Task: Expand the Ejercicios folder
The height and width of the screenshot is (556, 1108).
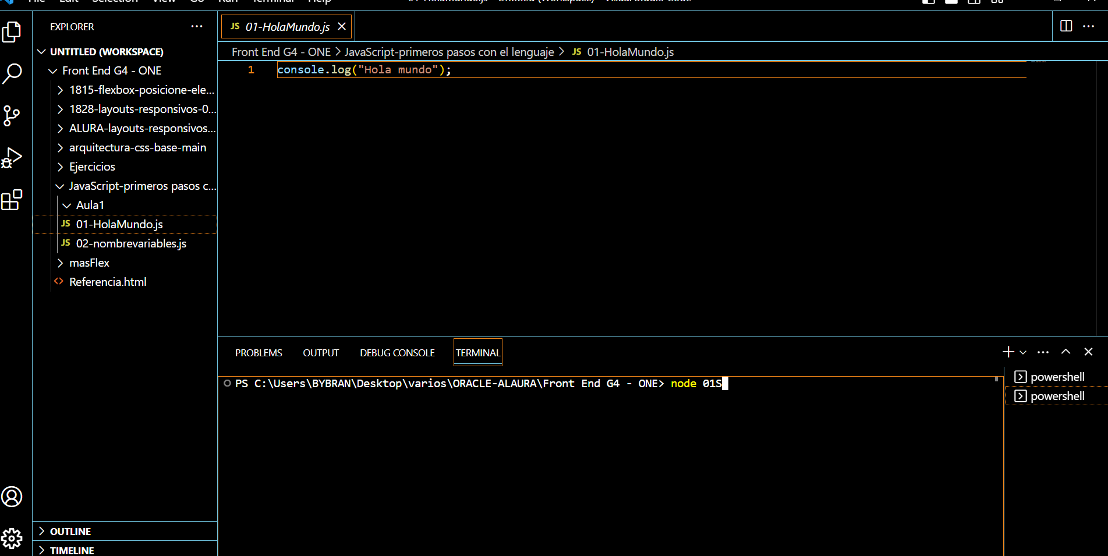Action: pos(60,167)
